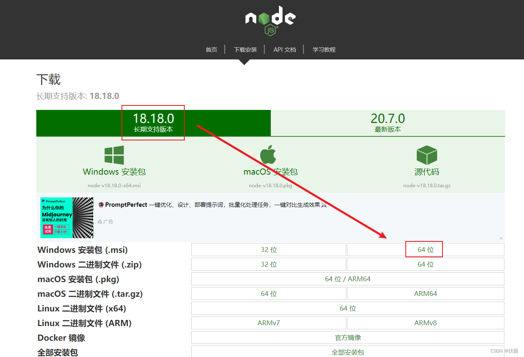Open the API 文档 nav item
524x357 pixels.
click(285, 50)
